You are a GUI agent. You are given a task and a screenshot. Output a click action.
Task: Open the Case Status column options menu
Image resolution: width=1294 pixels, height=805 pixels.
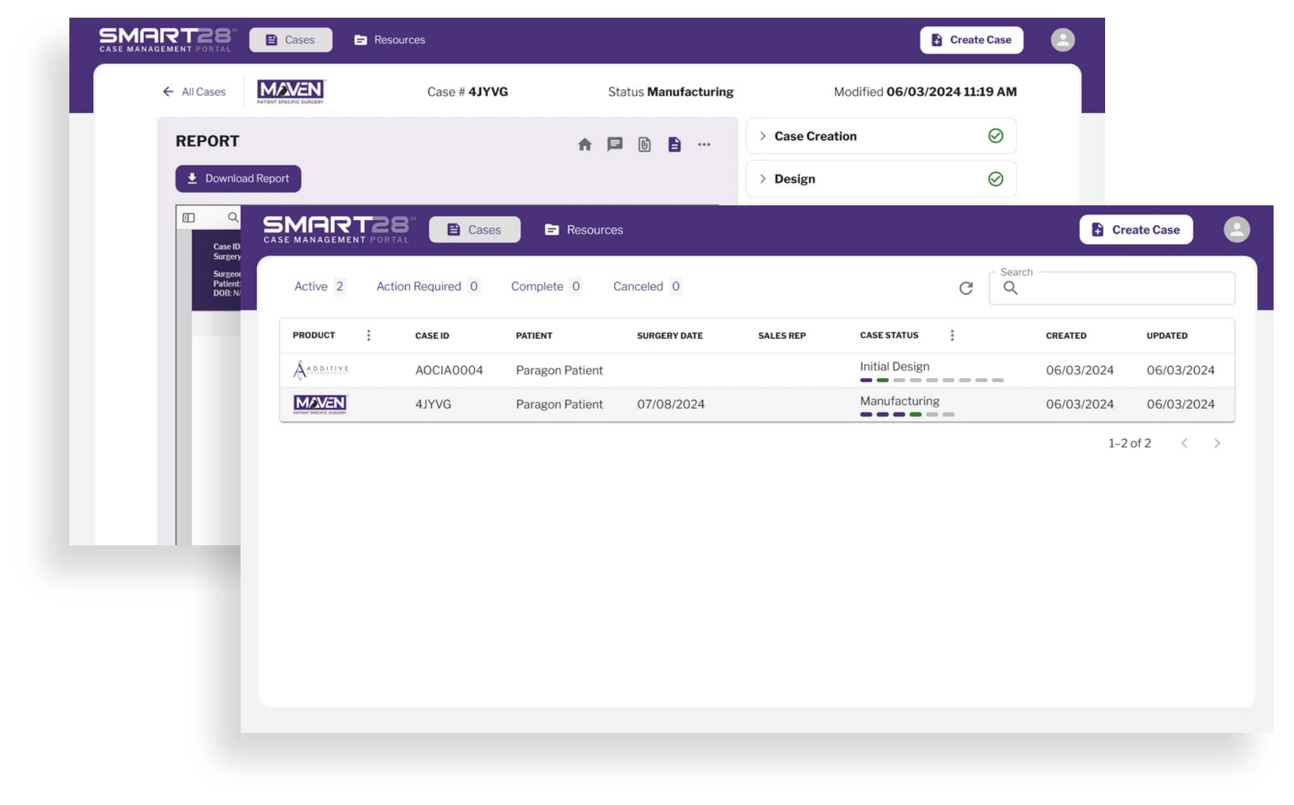tap(951, 335)
